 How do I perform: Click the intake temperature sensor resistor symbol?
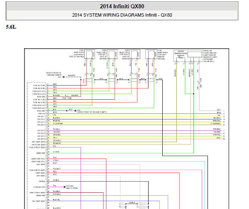point(181,57)
